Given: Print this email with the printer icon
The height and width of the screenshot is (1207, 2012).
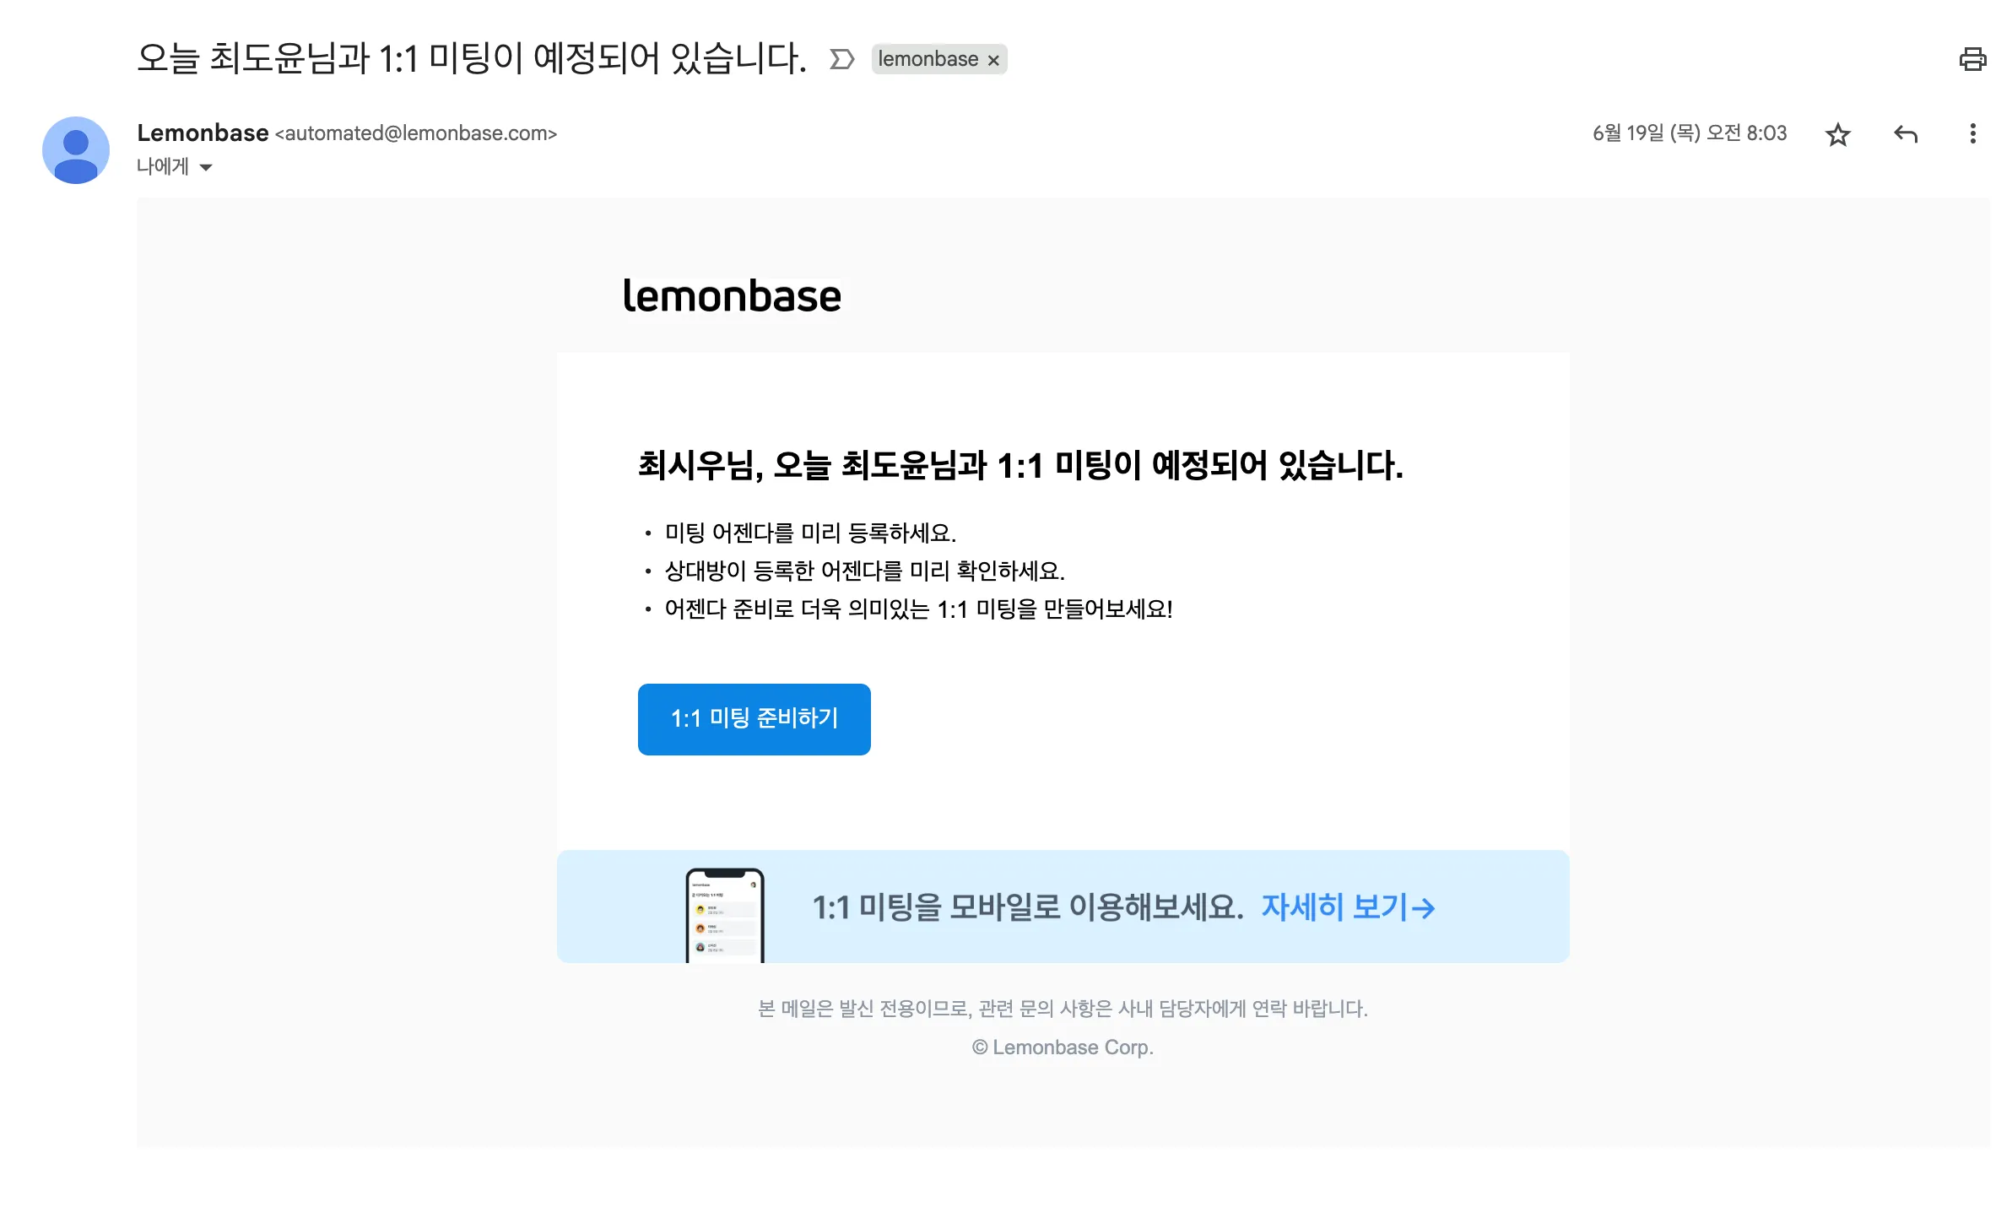Looking at the screenshot, I should 1972,59.
